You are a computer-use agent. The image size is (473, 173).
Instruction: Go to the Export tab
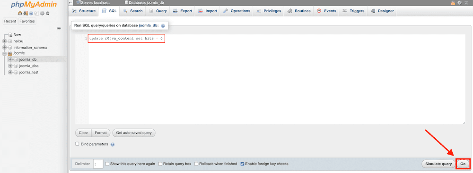coord(182,11)
